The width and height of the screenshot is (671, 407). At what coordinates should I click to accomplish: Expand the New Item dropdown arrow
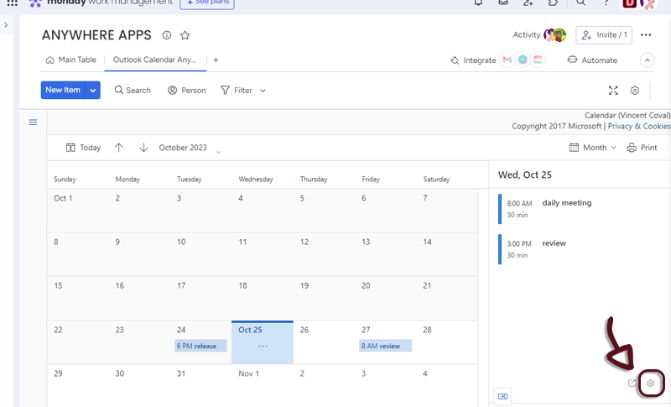(x=92, y=91)
